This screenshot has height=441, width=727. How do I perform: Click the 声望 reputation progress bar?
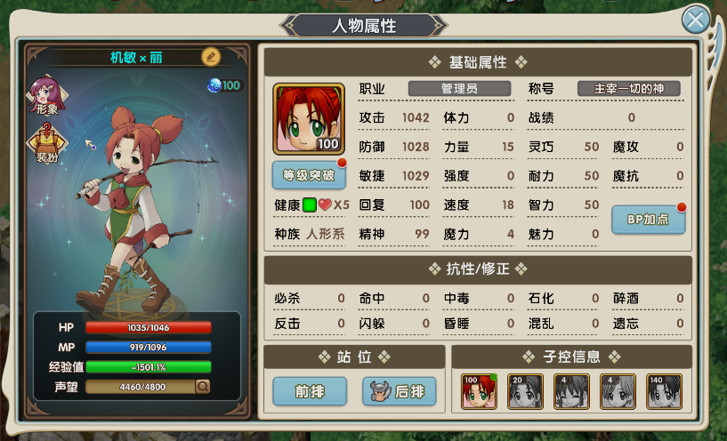point(141,387)
